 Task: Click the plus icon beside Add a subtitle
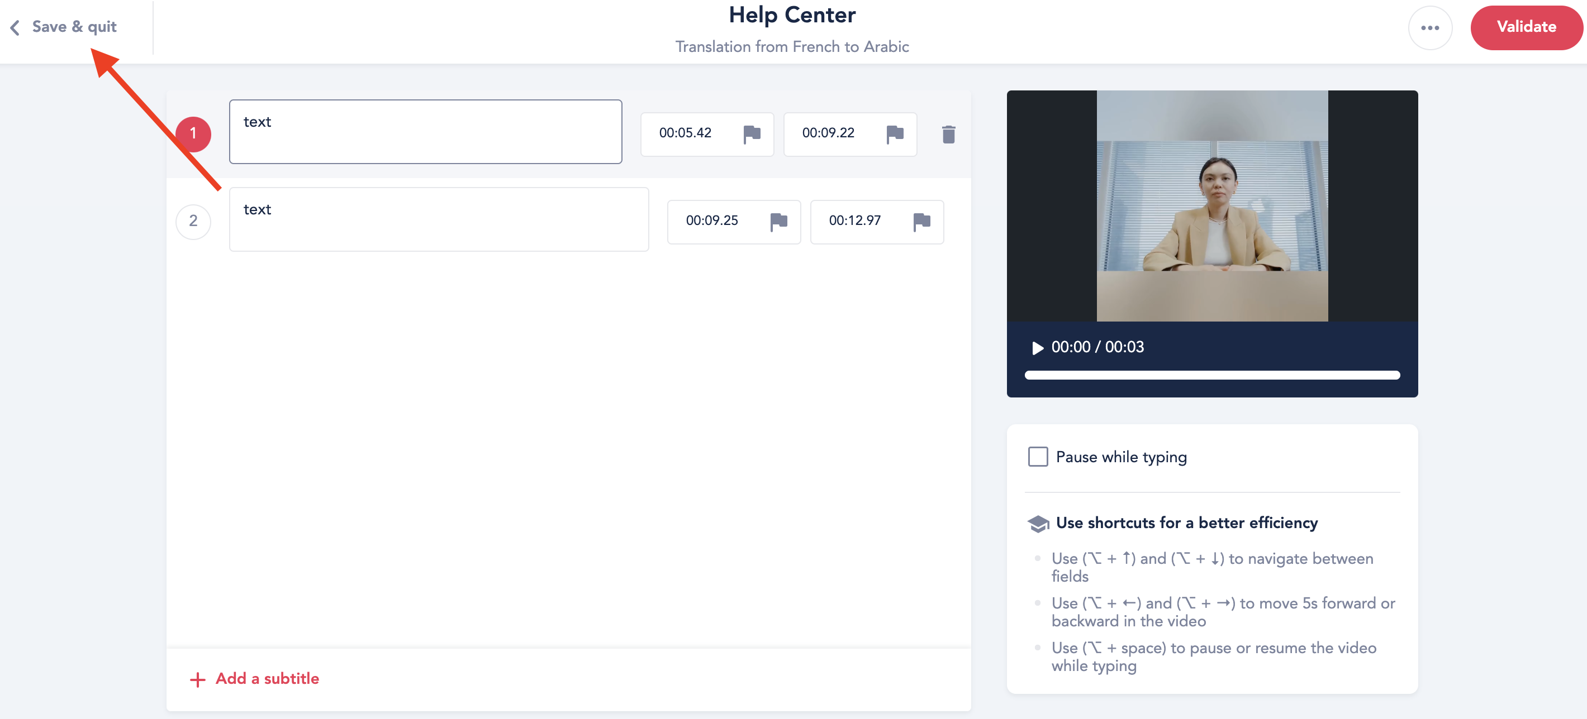[197, 679]
